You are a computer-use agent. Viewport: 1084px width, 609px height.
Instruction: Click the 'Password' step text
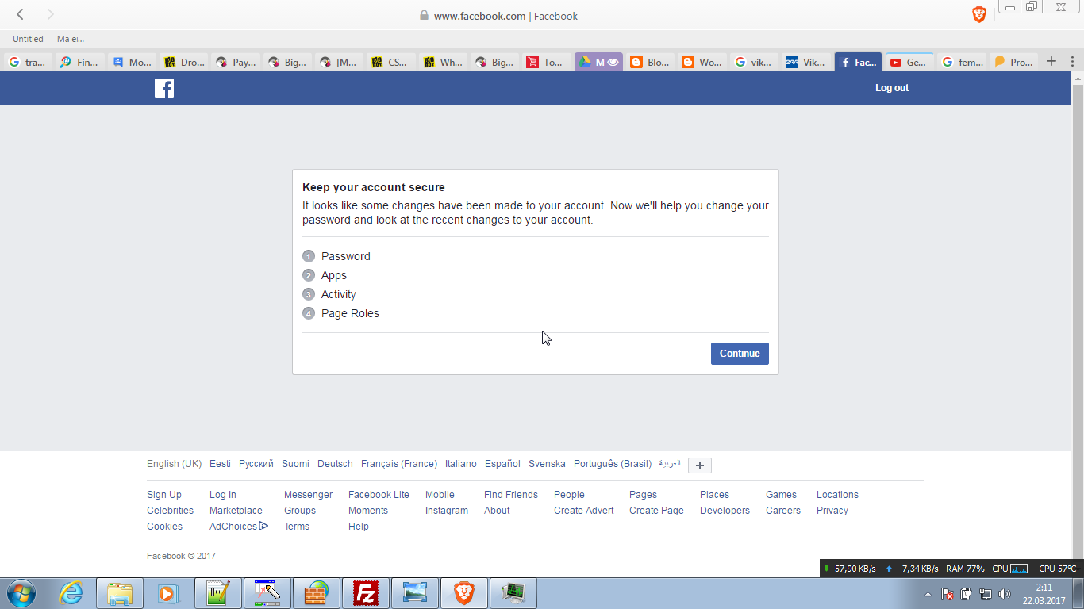(346, 256)
